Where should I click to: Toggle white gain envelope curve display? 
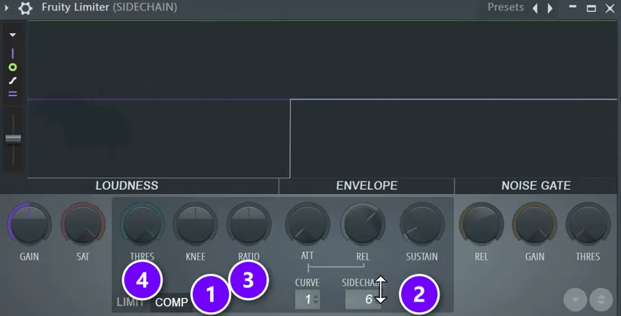click(x=13, y=81)
